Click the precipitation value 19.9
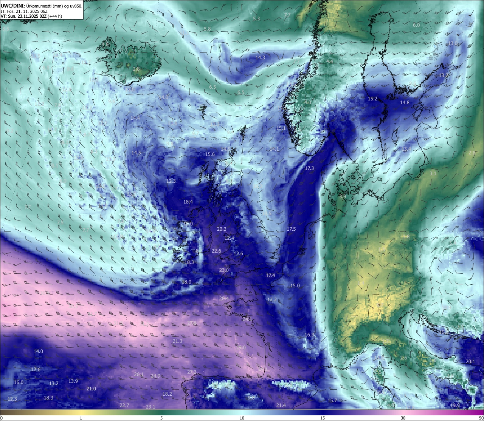The height and width of the screenshot is (421, 484). pyautogui.click(x=455, y=405)
